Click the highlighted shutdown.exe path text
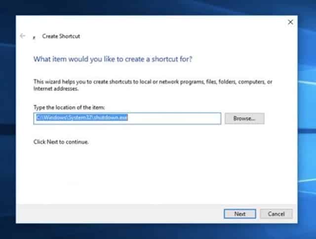The height and width of the screenshot is (239, 316). tap(82, 118)
